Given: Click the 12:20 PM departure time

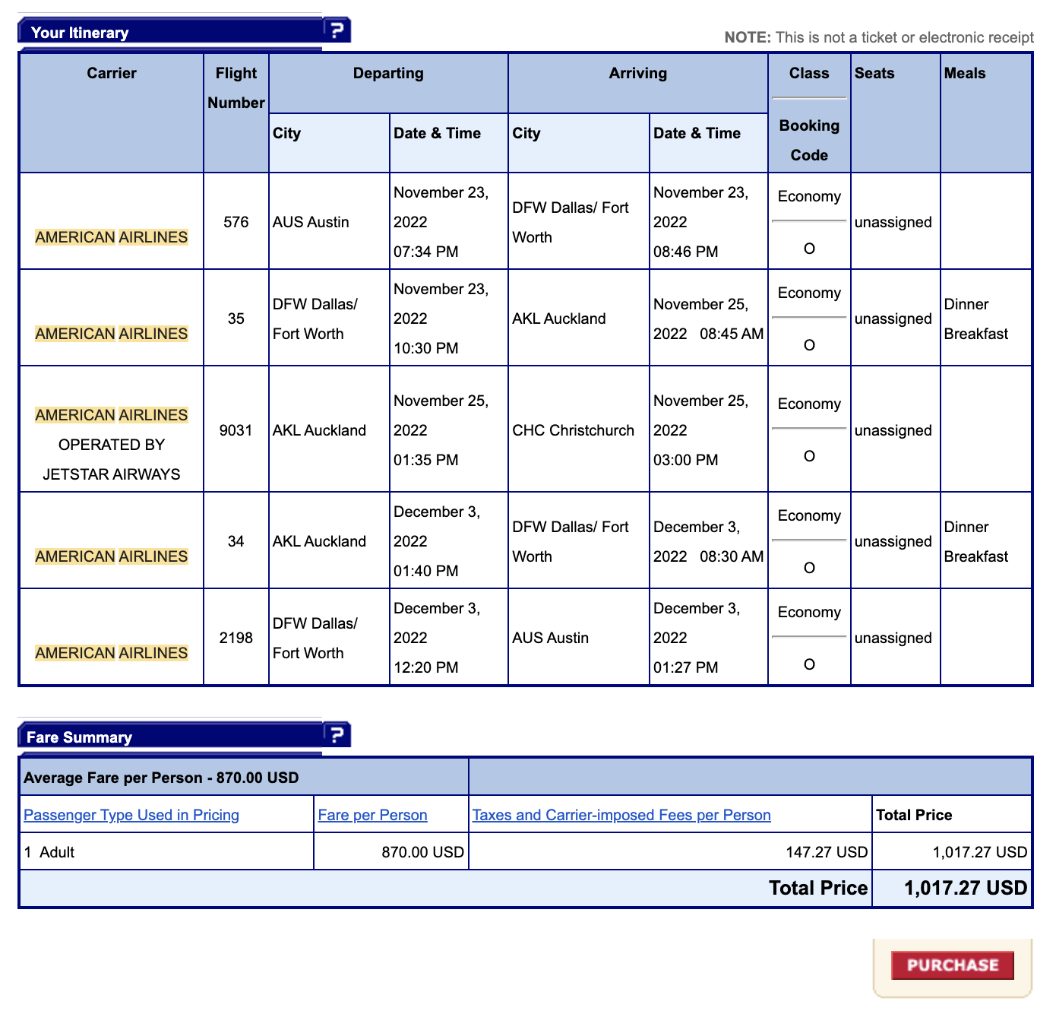Looking at the screenshot, I should click(426, 667).
